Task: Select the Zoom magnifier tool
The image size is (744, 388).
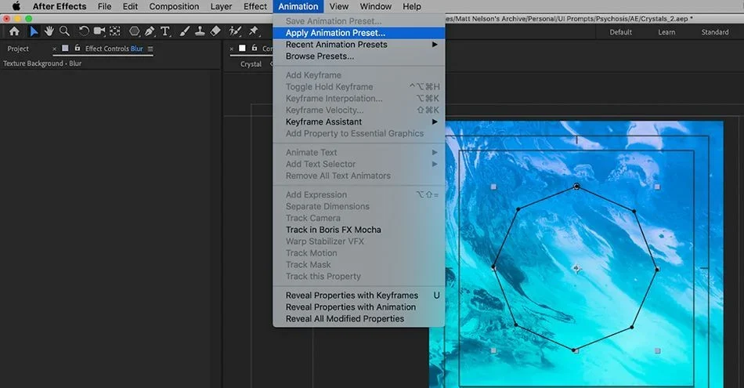Action: click(x=64, y=31)
